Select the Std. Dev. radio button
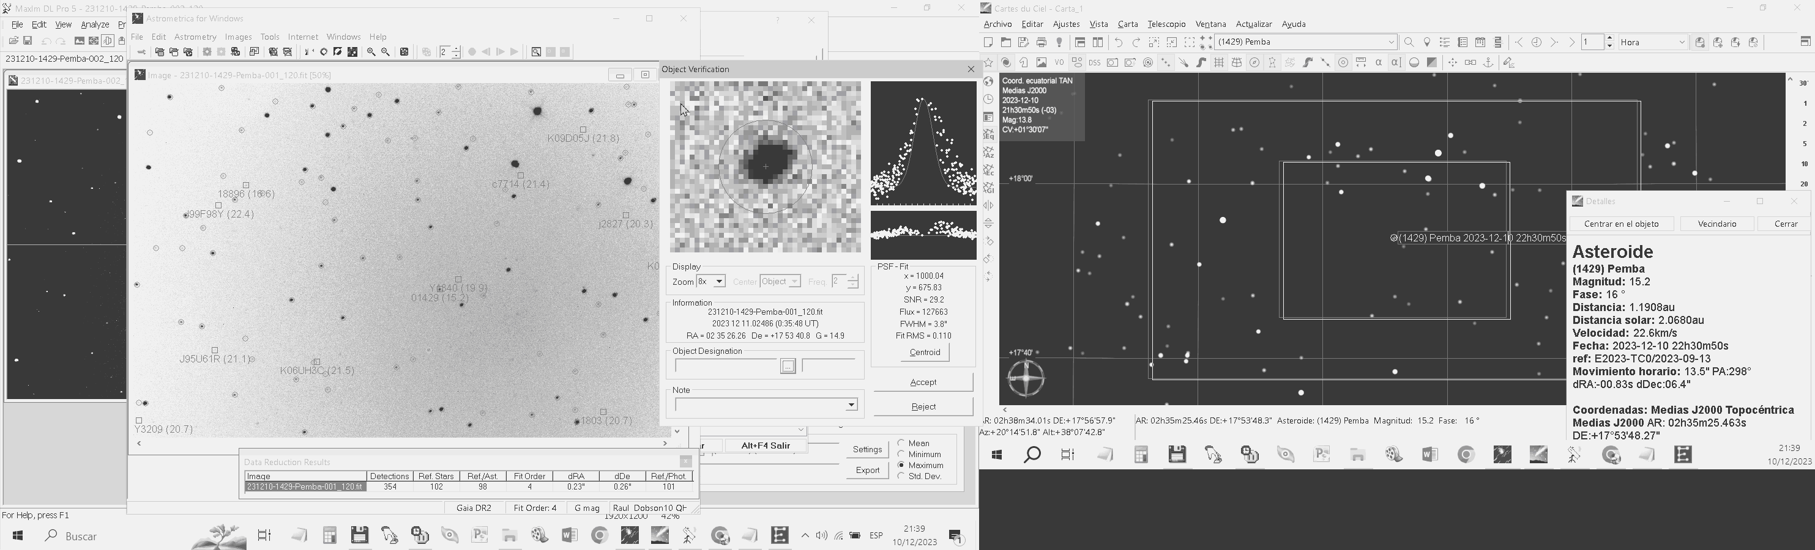The image size is (1815, 550). click(901, 476)
